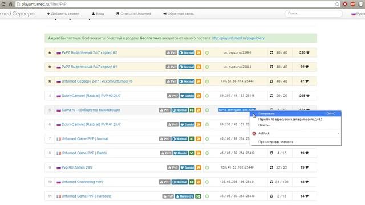This screenshot has height=205, width=365.
Task: Open AdBlock submenu in the context menu
Action: tap(295, 133)
